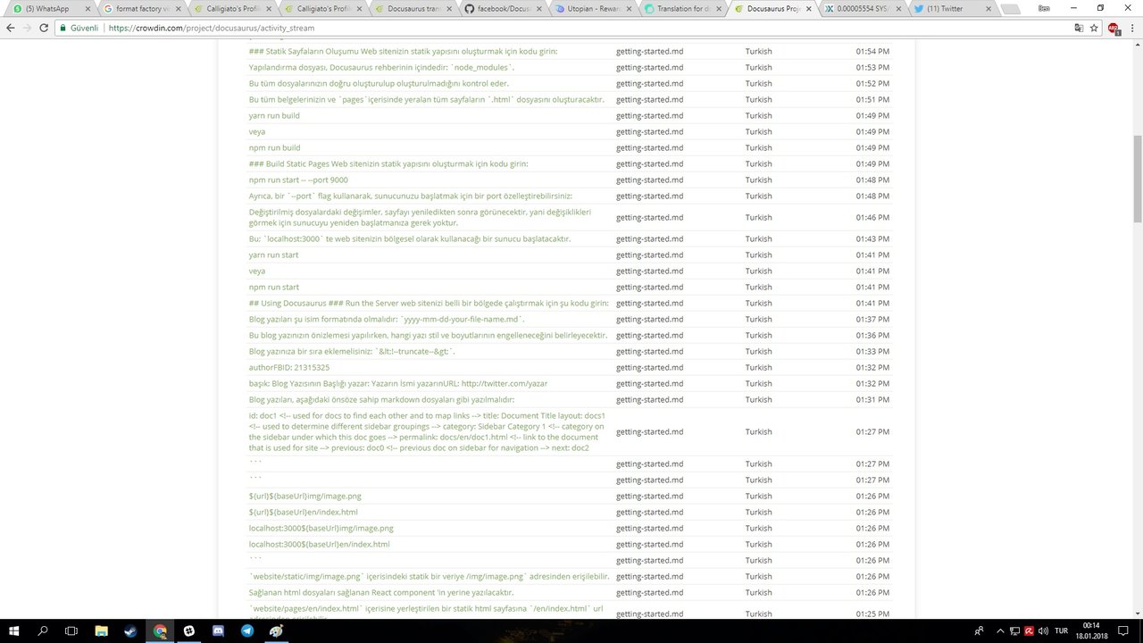Open the Windows Action Center notifications

click(1122, 630)
